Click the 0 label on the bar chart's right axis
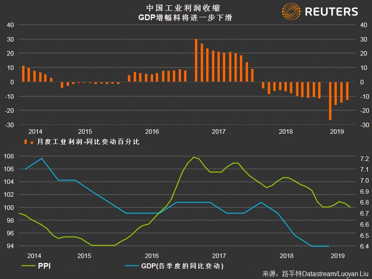The width and height of the screenshot is (372, 279). click(x=362, y=82)
